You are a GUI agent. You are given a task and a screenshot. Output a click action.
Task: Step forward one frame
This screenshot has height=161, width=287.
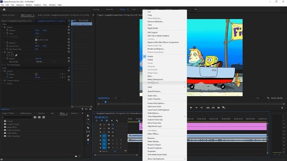[x=196, y=108]
